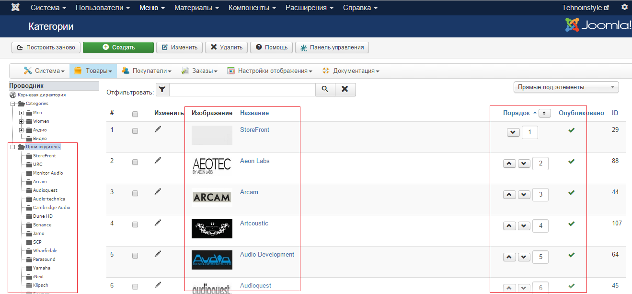This screenshot has width=632, height=294.
Task: Open Система top menu
Action: 48,8
